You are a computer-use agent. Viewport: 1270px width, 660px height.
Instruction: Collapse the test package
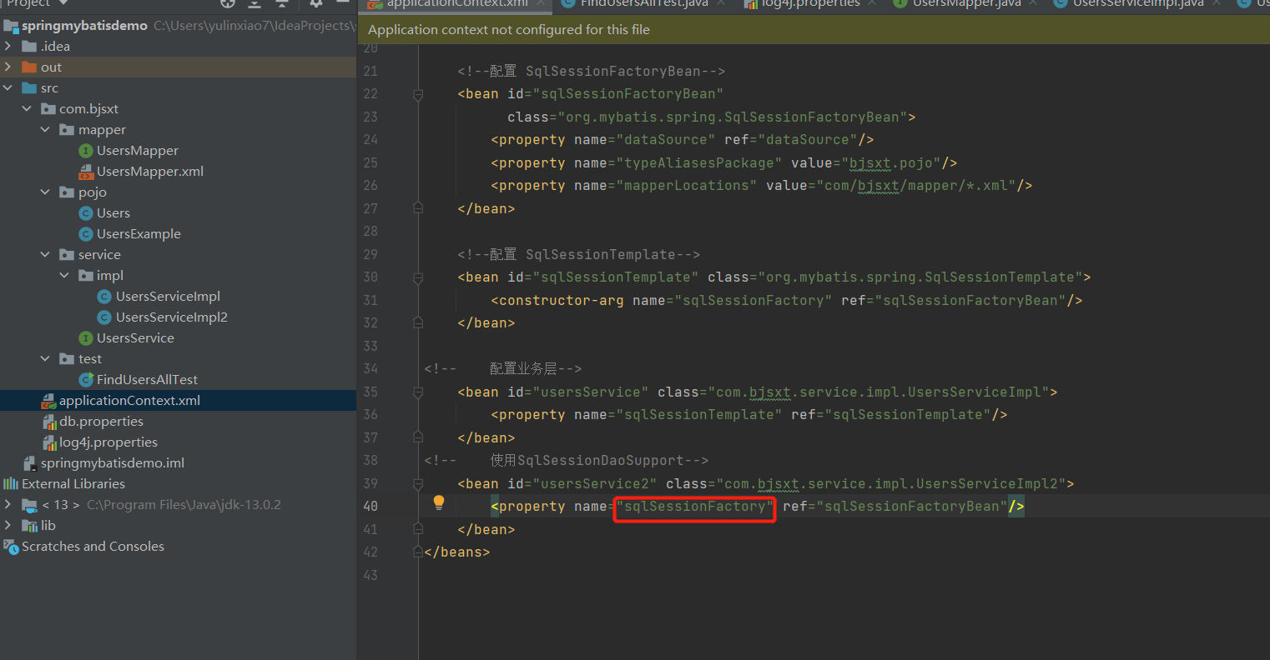coord(45,358)
